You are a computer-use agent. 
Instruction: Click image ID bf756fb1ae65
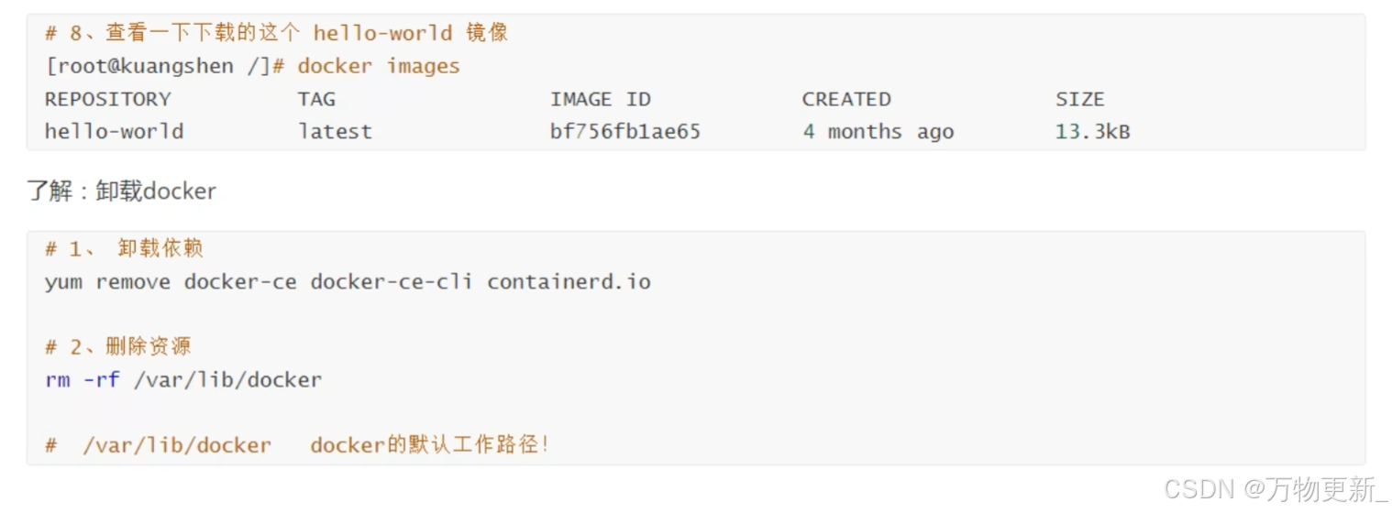pos(625,132)
